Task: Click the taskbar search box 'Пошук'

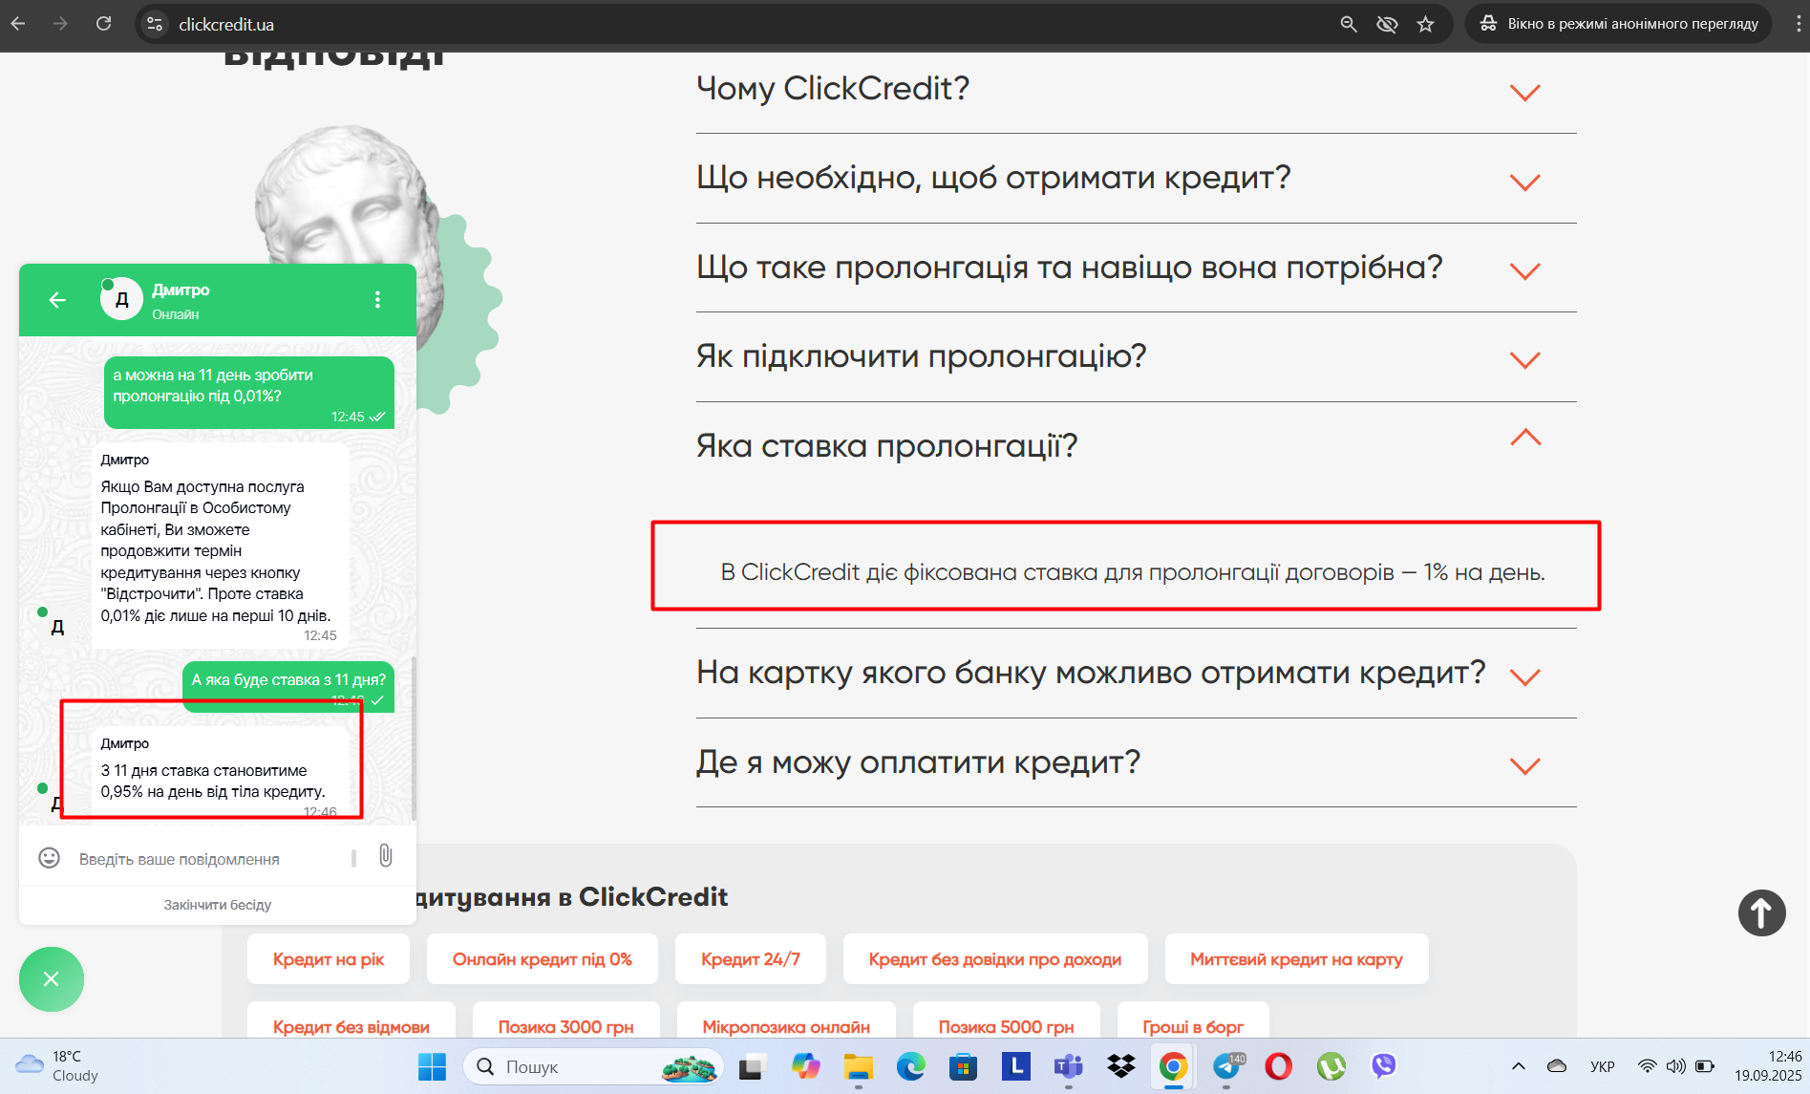Action: [592, 1066]
